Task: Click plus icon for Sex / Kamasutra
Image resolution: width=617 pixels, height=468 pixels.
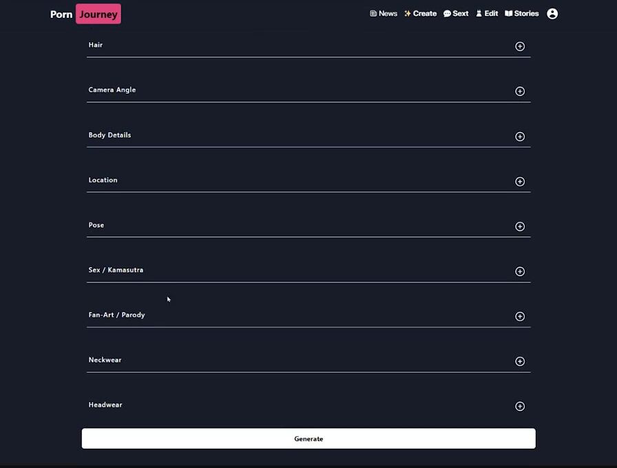Action: click(520, 271)
